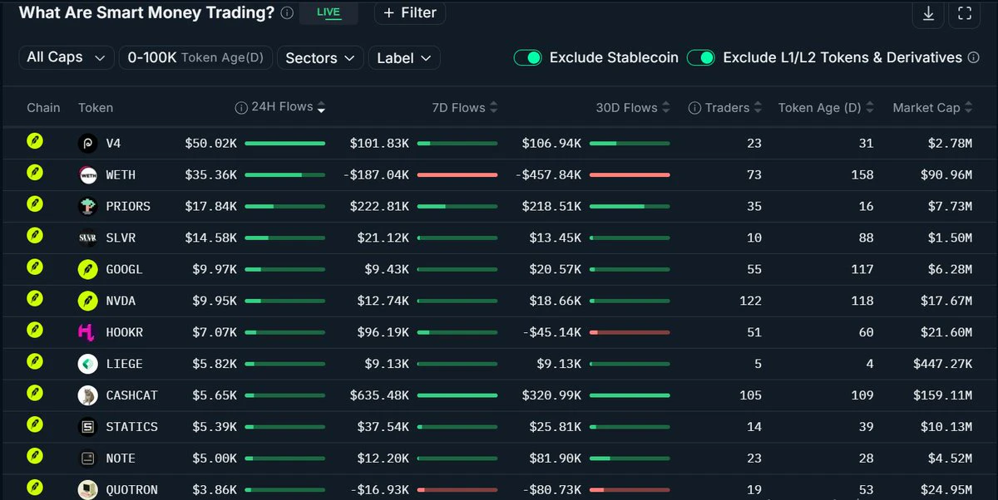Click the WETH token logo
998x500 pixels.
pos(87,175)
